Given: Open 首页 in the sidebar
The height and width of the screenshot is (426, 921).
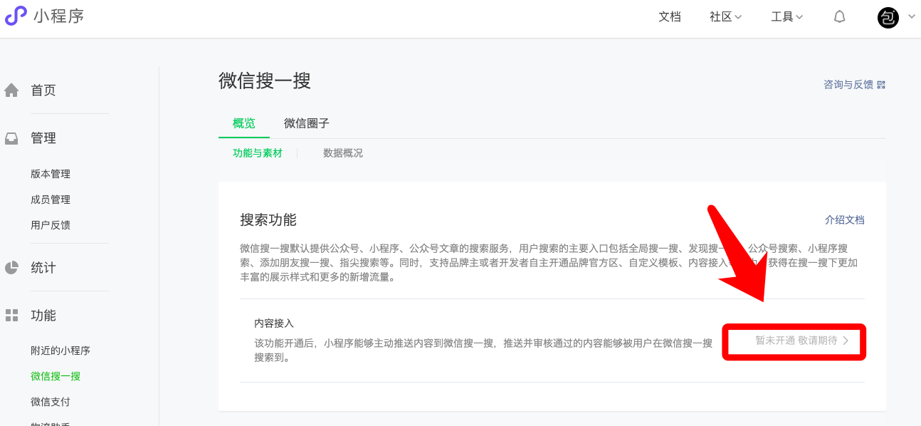Looking at the screenshot, I should tap(43, 90).
